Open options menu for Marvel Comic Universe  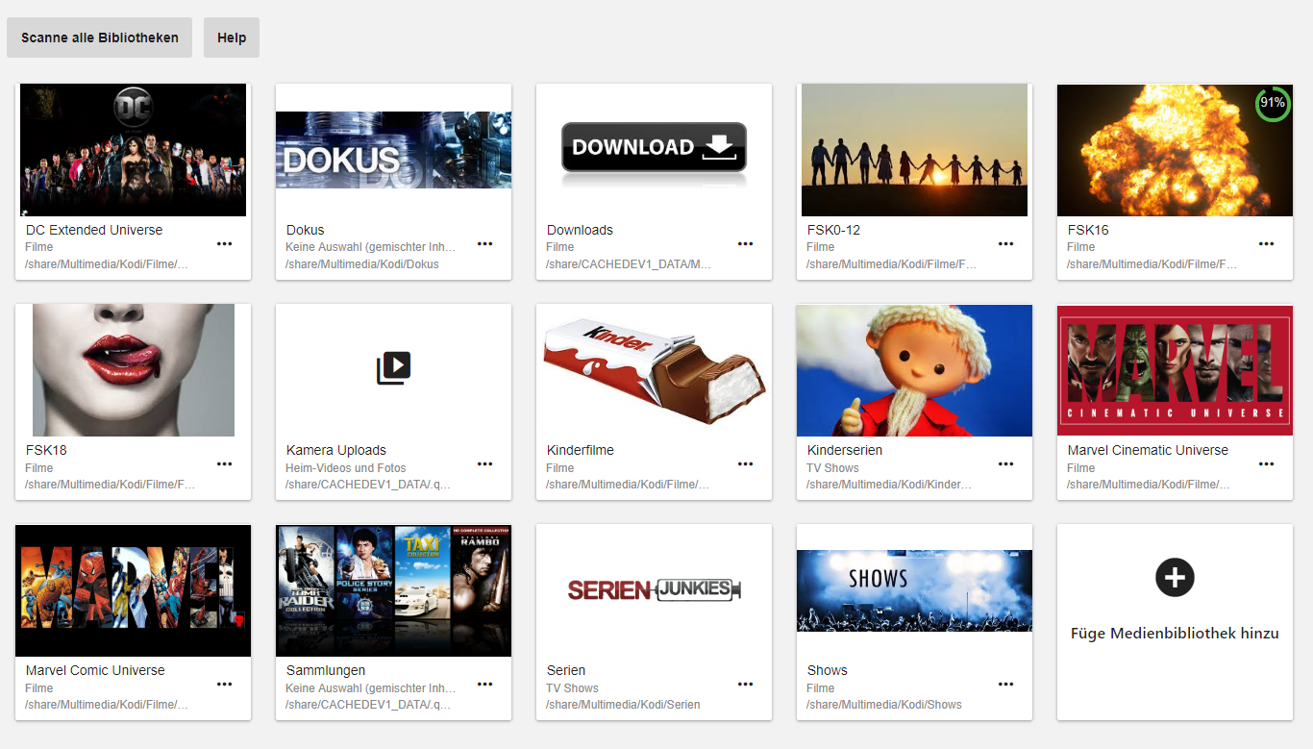pyautogui.click(x=224, y=685)
